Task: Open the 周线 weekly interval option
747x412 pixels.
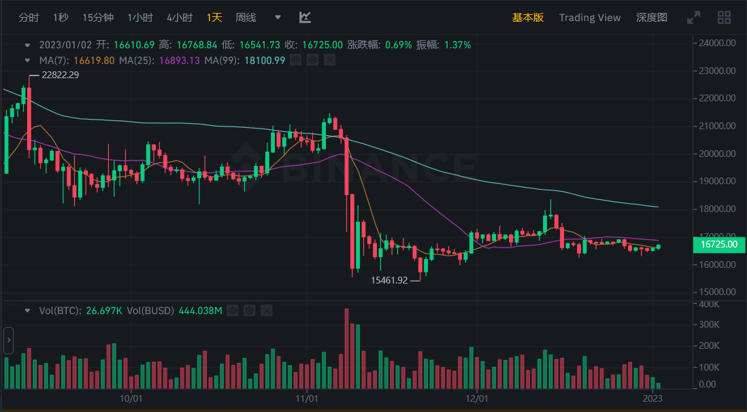Action: tap(245, 17)
